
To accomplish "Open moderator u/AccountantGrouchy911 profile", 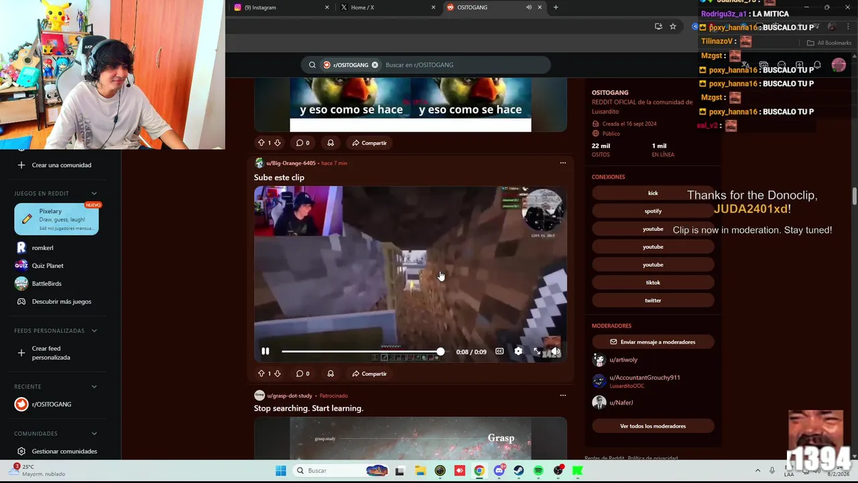I will [644, 378].
